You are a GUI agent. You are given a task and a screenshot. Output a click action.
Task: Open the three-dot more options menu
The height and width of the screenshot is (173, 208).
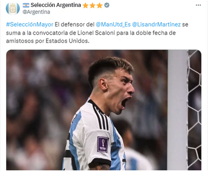(x=198, y=5)
